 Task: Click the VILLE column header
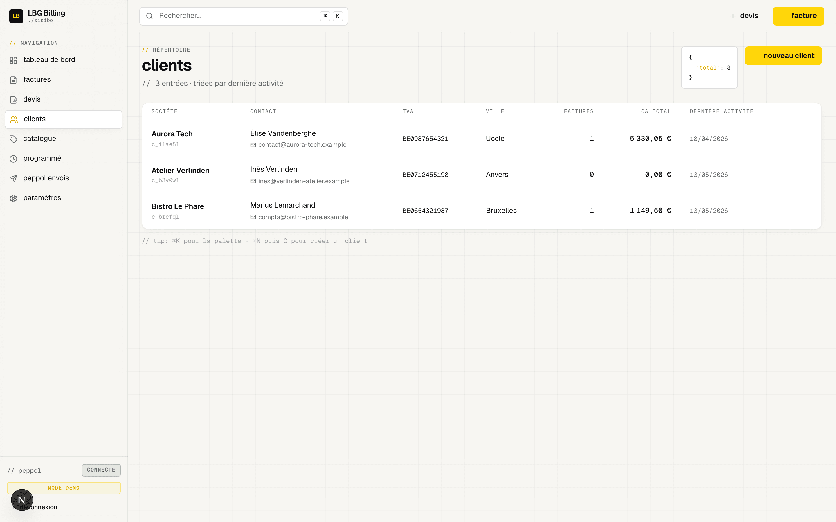495,111
